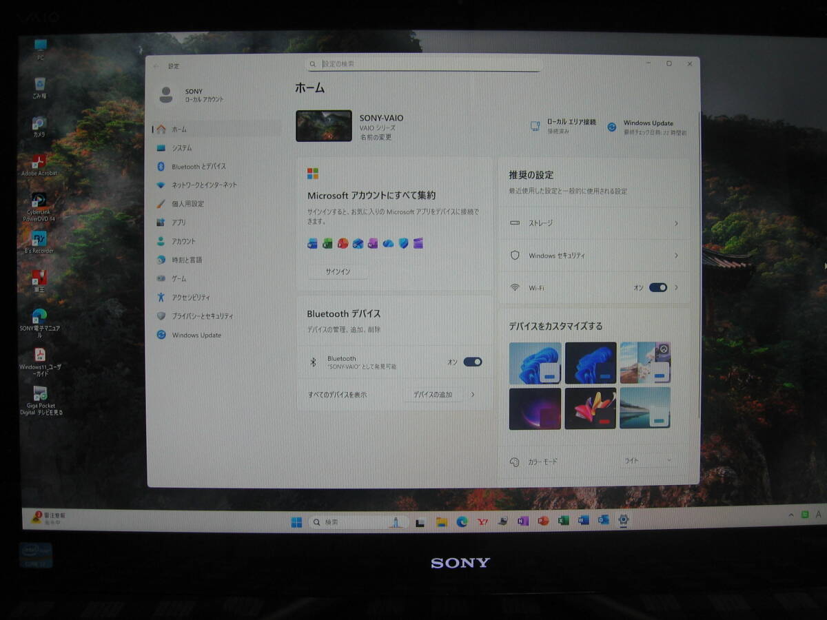The width and height of the screenshot is (827, 620).
Task: Open the システム settings category
Action: (x=216, y=148)
